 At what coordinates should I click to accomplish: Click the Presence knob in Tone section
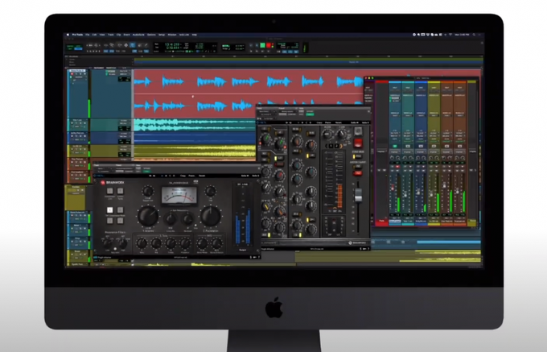click(x=185, y=243)
